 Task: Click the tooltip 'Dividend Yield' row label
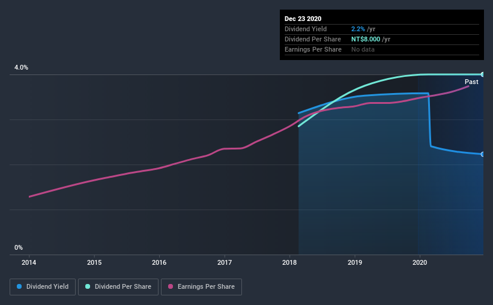[306, 29]
